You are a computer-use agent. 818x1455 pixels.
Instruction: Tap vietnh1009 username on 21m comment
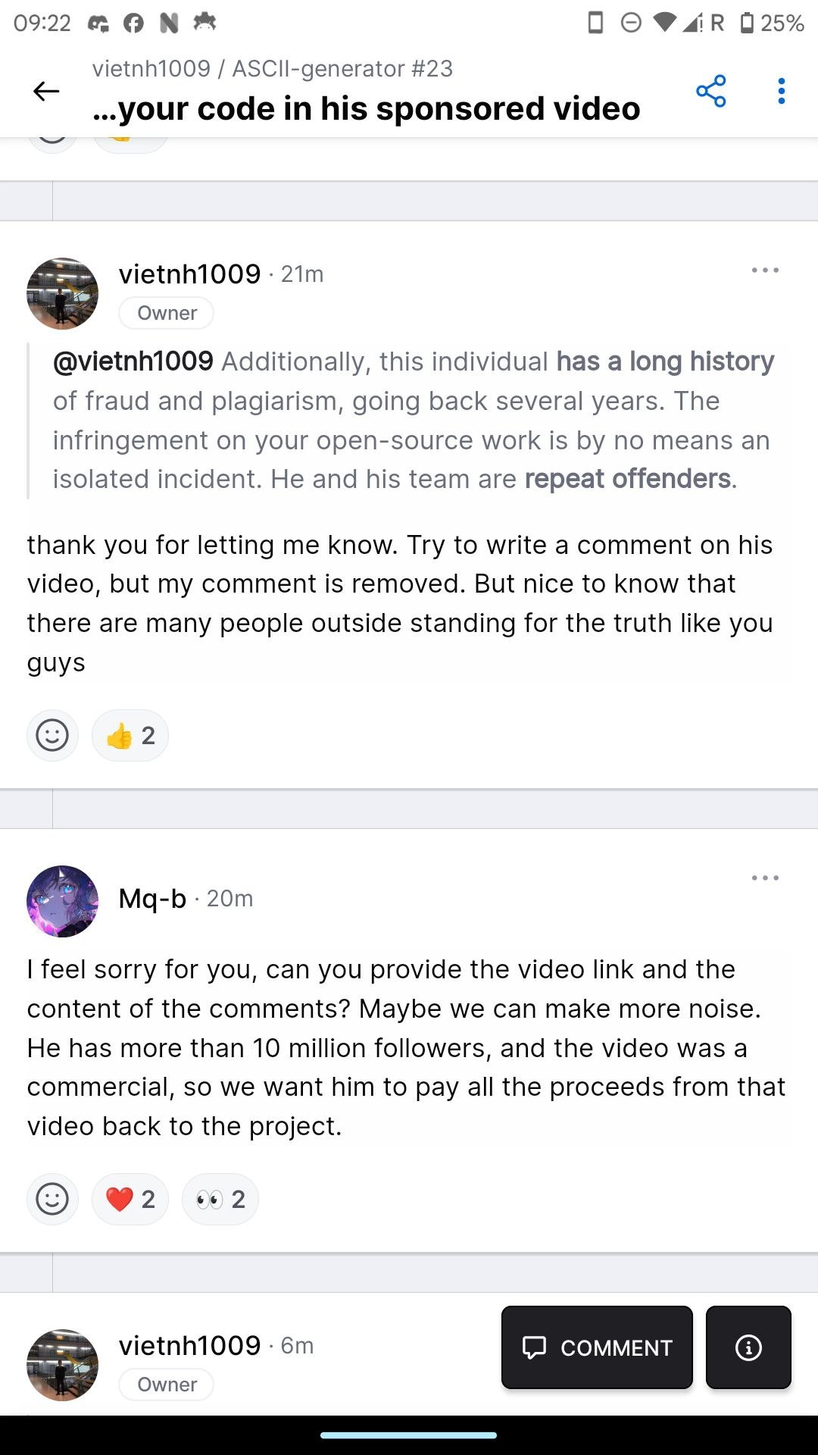point(189,274)
